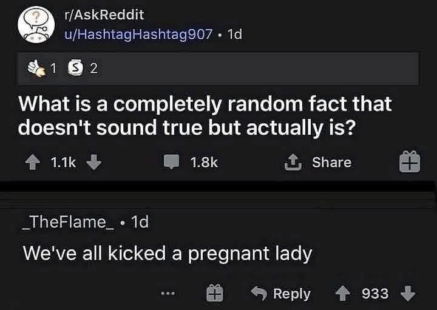Open the post title about random facts
The image size is (437, 310).
coord(205,115)
